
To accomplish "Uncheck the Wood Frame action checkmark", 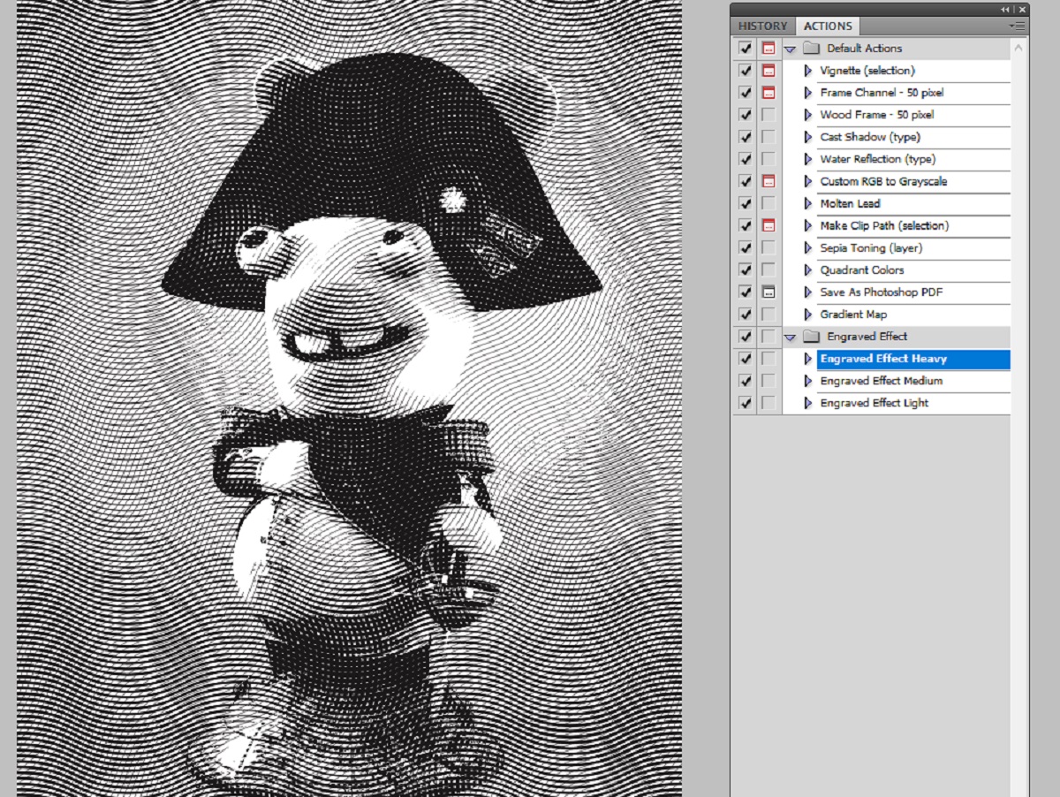I will [746, 115].
